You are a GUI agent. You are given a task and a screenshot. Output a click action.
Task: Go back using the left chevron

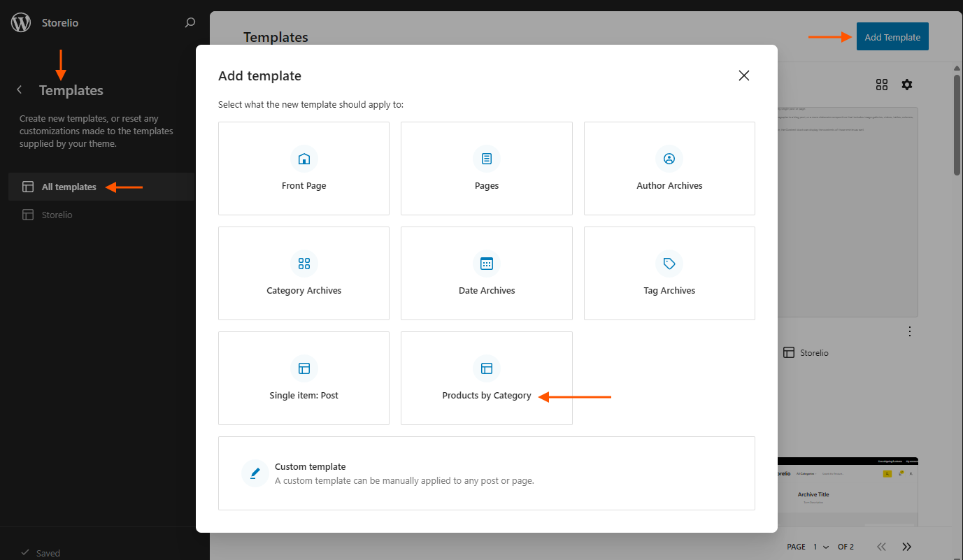(20, 90)
